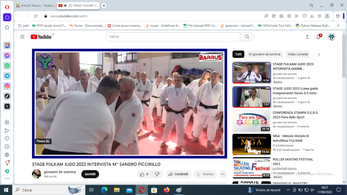
Task: Go to YouTube home via logo
Action: pyautogui.click(x=42, y=37)
